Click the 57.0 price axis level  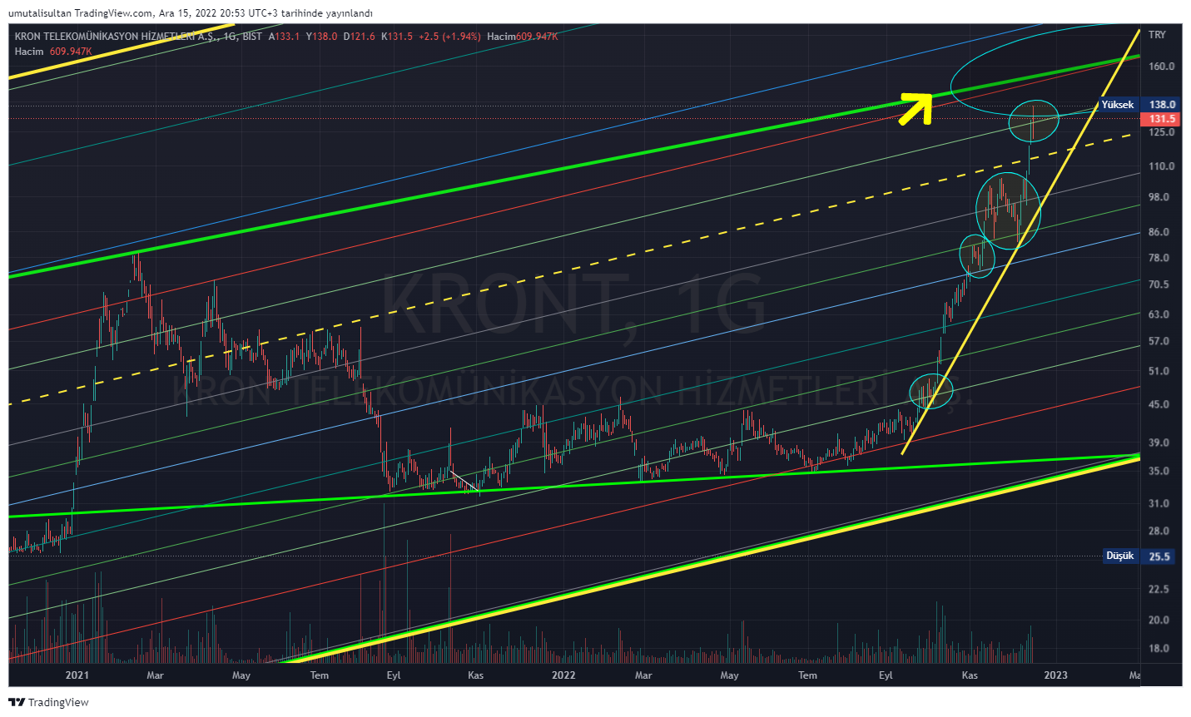tap(1159, 341)
